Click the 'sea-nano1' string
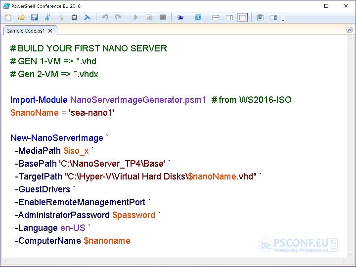356x267 pixels. click(91, 113)
